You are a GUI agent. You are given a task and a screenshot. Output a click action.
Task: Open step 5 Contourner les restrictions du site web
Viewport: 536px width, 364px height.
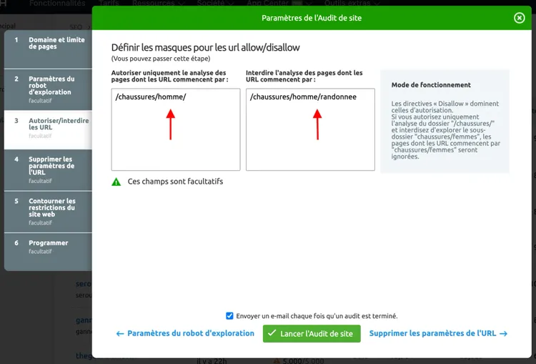coord(48,212)
